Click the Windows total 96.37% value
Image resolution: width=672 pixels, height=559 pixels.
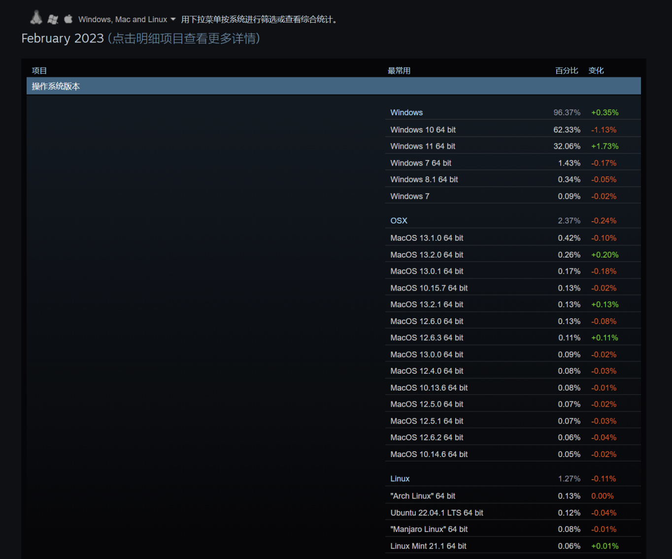click(567, 112)
